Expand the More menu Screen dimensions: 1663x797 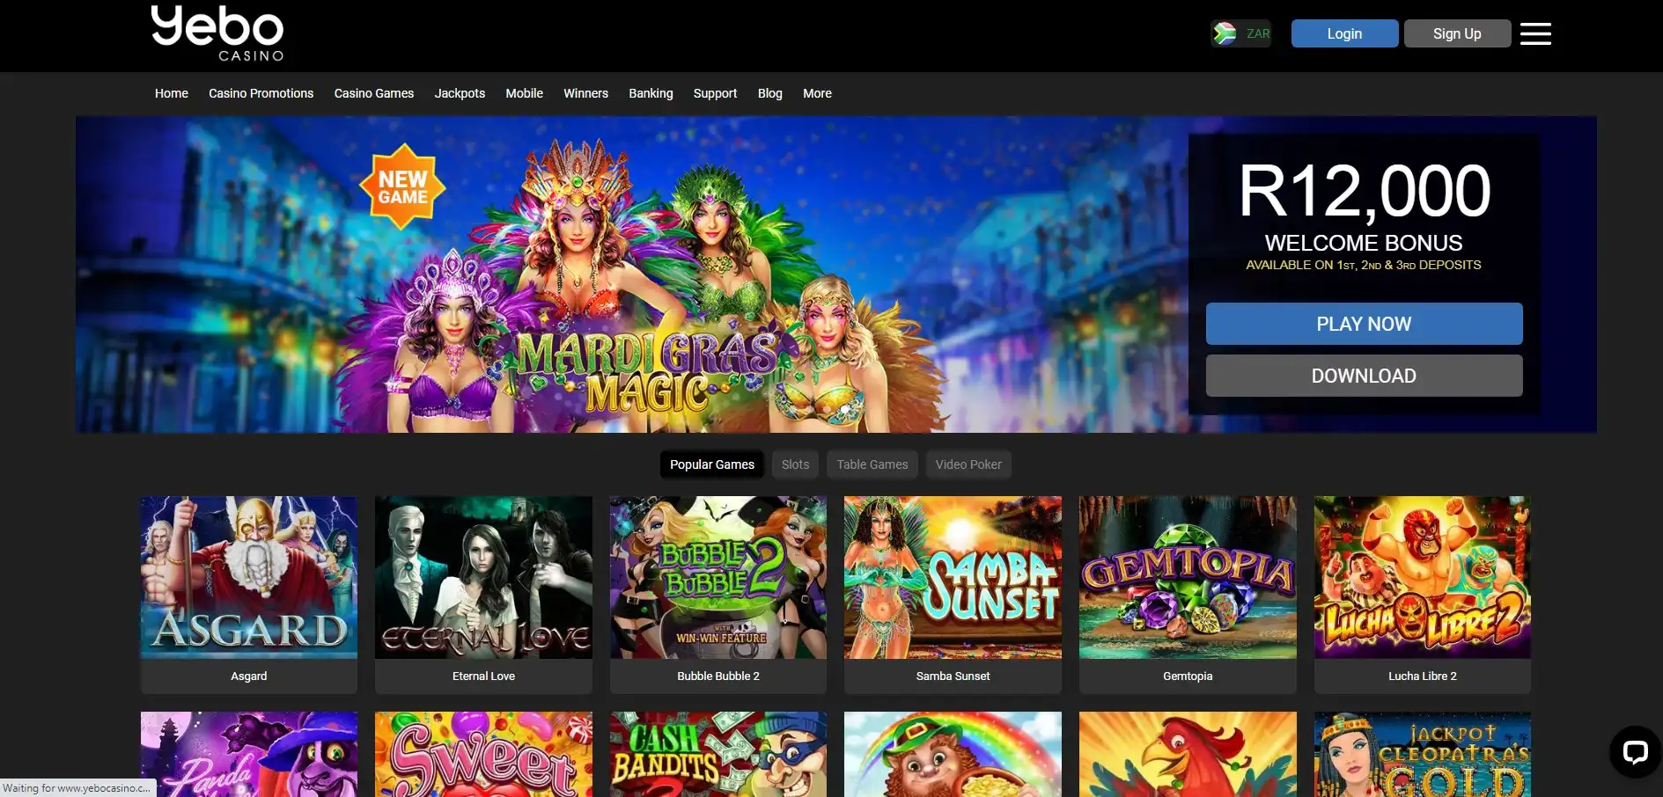pyautogui.click(x=817, y=93)
